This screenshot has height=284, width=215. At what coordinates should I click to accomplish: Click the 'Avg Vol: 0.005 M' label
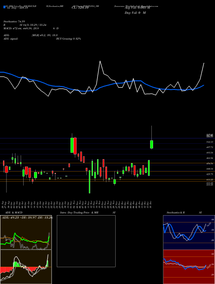[x=137, y=8]
